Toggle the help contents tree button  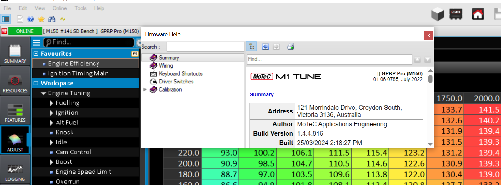click(251, 47)
